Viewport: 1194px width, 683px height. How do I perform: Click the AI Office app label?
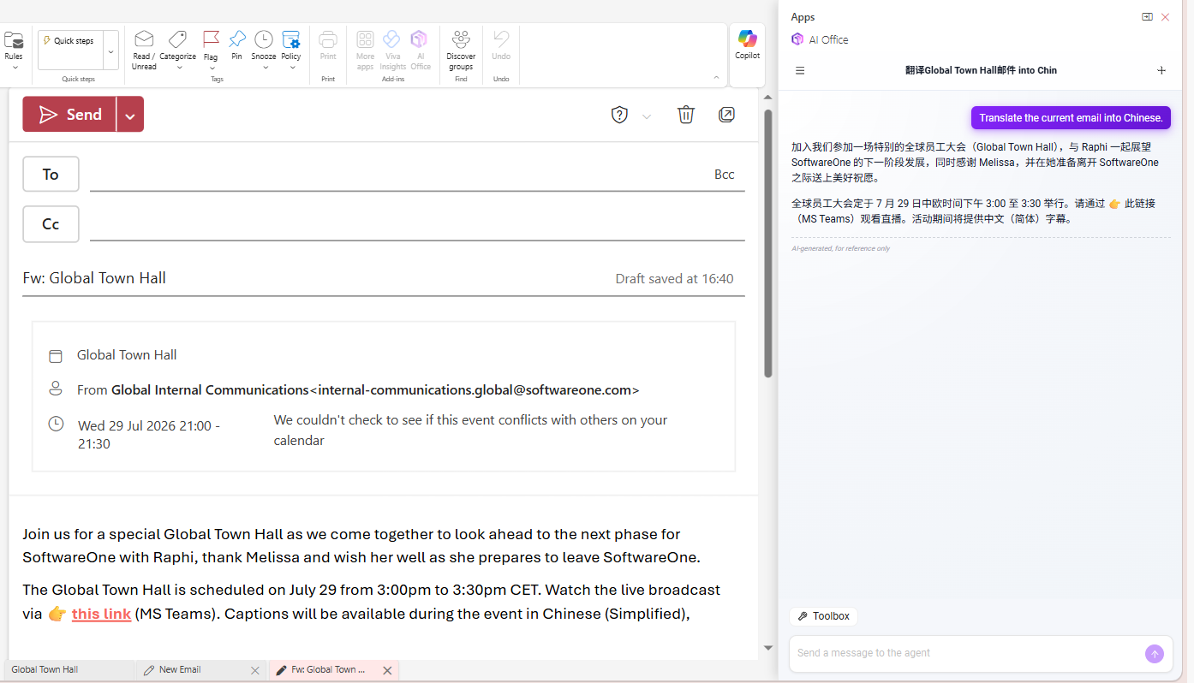pos(828,39)
